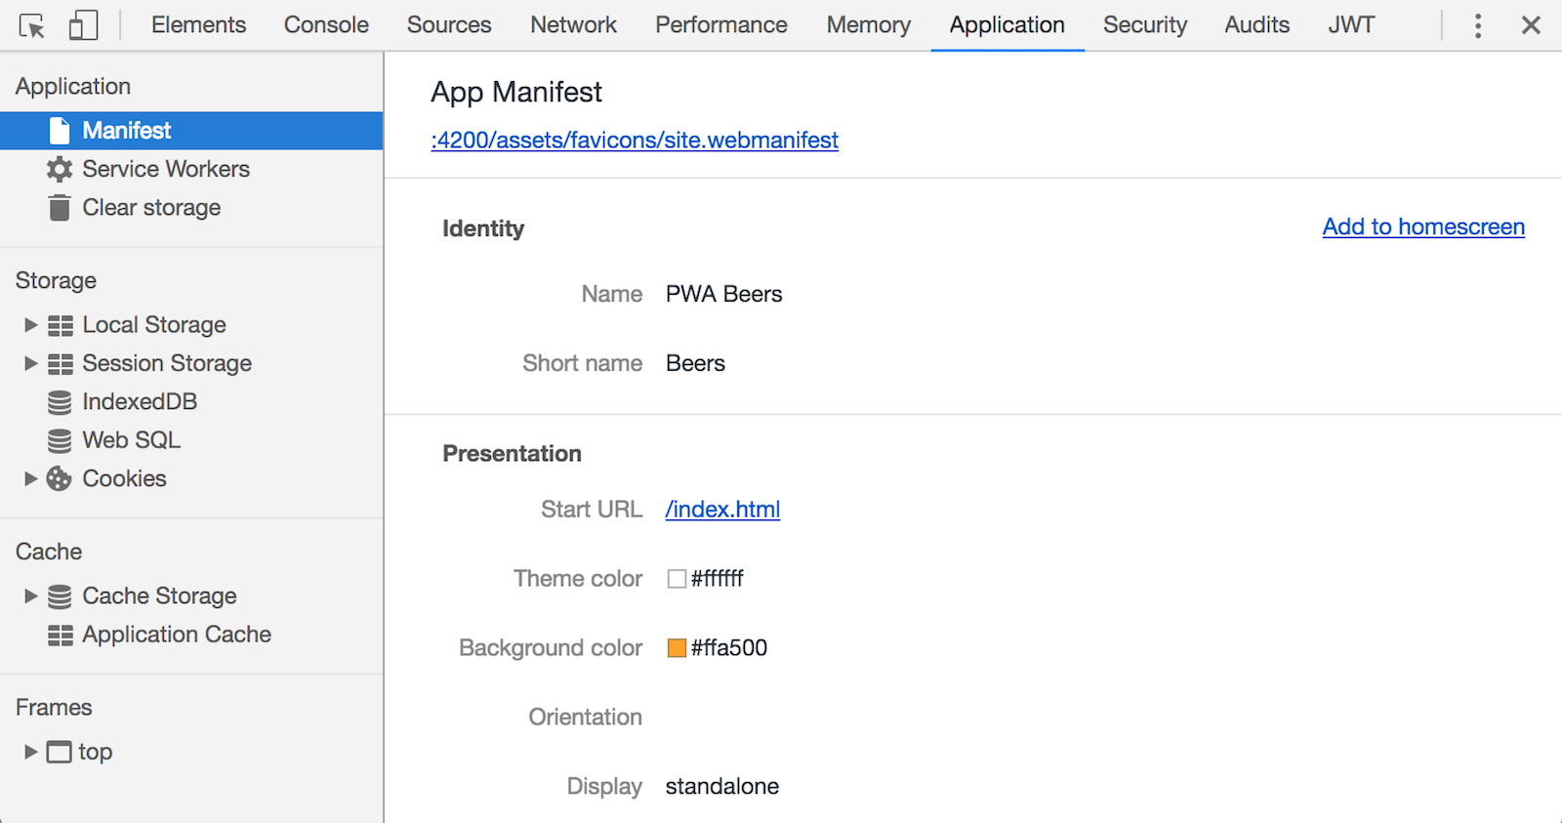Select the Manifest item in sidebar
1562x823 pixels.
pyautogui.click(x=126, y=131)
